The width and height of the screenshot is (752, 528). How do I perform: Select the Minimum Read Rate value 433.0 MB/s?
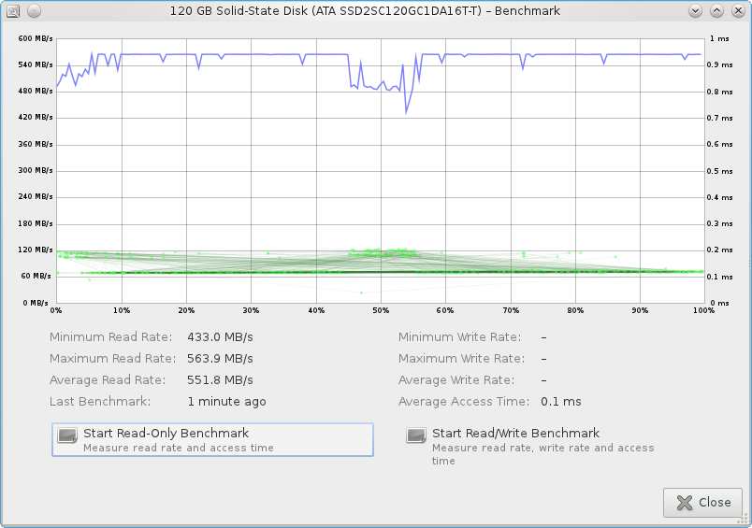coord(220,337)
